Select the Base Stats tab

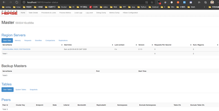pos(7,41)
